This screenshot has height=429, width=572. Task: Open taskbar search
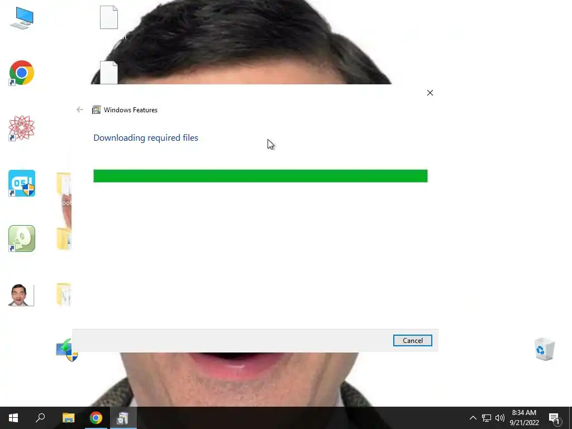pyautogui.click(x=40, y=418)
